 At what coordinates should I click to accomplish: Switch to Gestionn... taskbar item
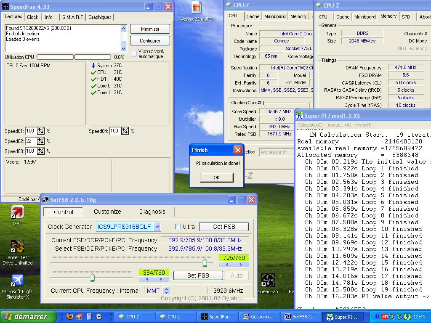(258, 317)
